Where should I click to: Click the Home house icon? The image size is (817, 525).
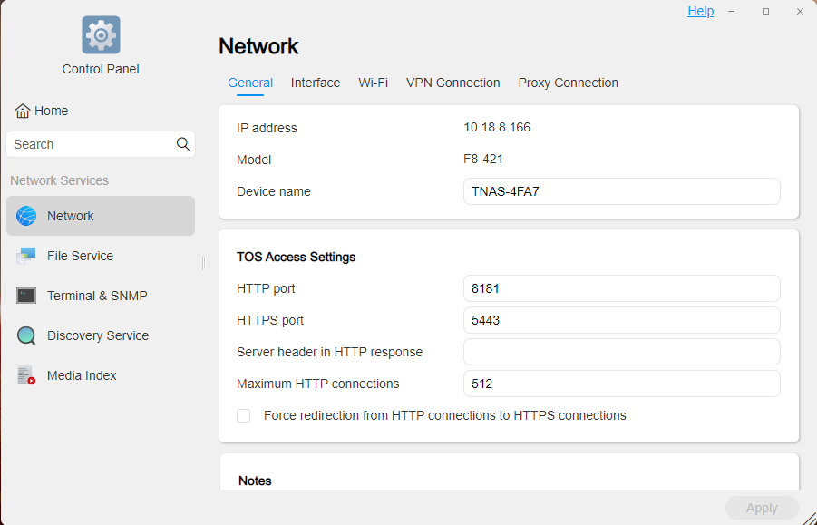coord(23,111)
